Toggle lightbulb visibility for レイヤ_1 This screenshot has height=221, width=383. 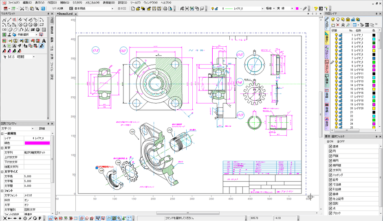336,35
